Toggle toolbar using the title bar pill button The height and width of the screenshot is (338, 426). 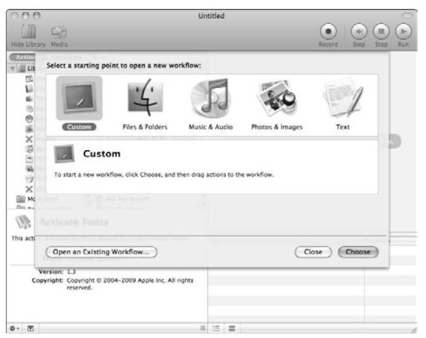407,15
